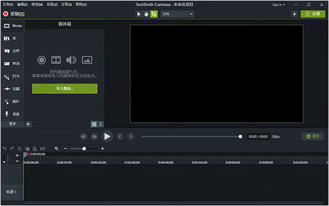This screenshot has height=206, width=329.
Task: Switch the media bin to thumbnail grid view
Action: click(x=94, y=124)
